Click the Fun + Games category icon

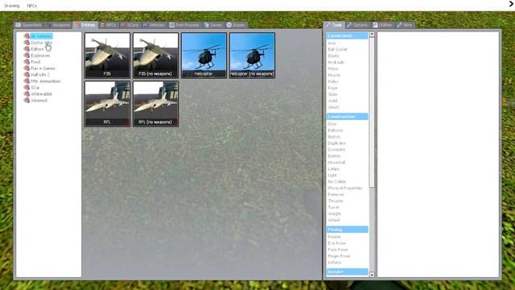click(27, 68)
